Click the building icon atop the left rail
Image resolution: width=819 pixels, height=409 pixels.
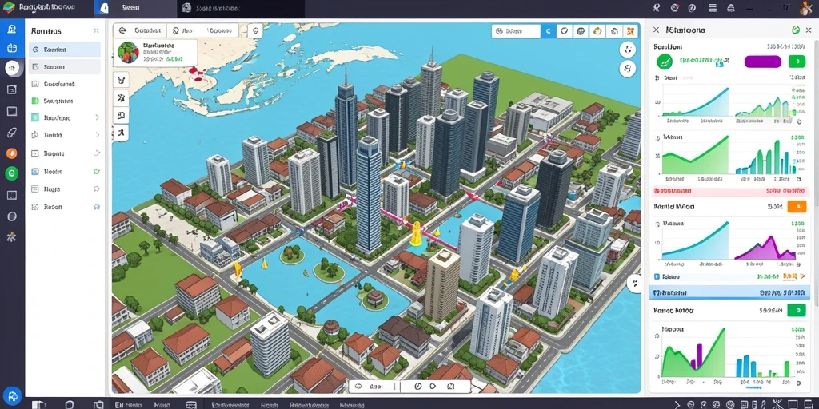click(x=11, y=28)
